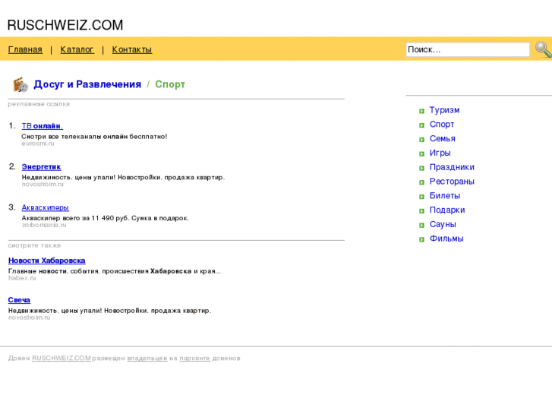Go to the Спорт sidebar category
Viewport: 552px width, 414px height.
[x=442, y=125]
